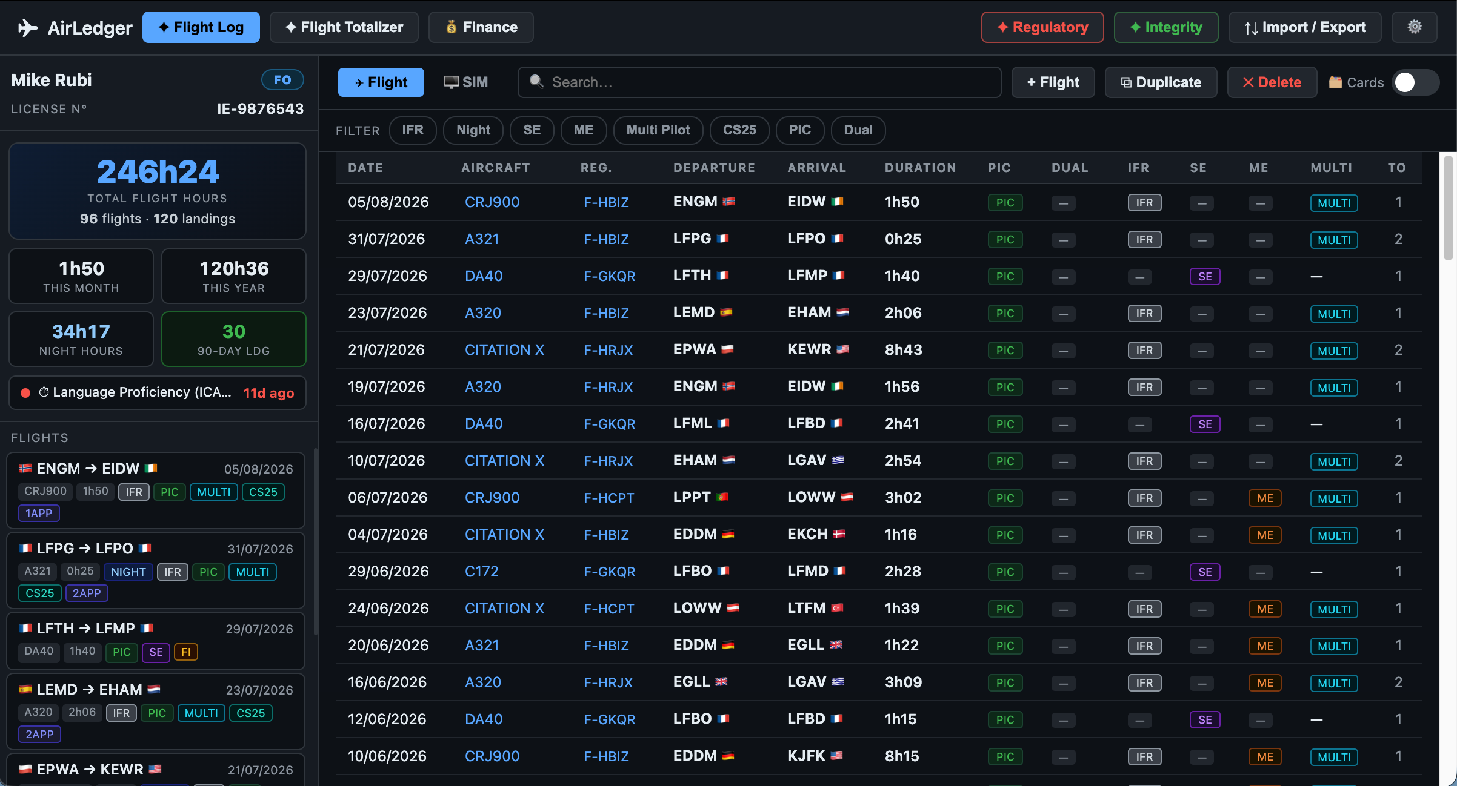Click the SE badge in the 29/07/2026 row
The image size is (1457, 786).
point(1205,277)
